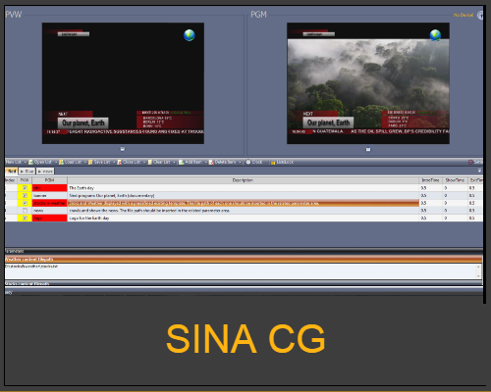
Task: Click the 'banner' PGM cell
Action: tap(49, 196)
